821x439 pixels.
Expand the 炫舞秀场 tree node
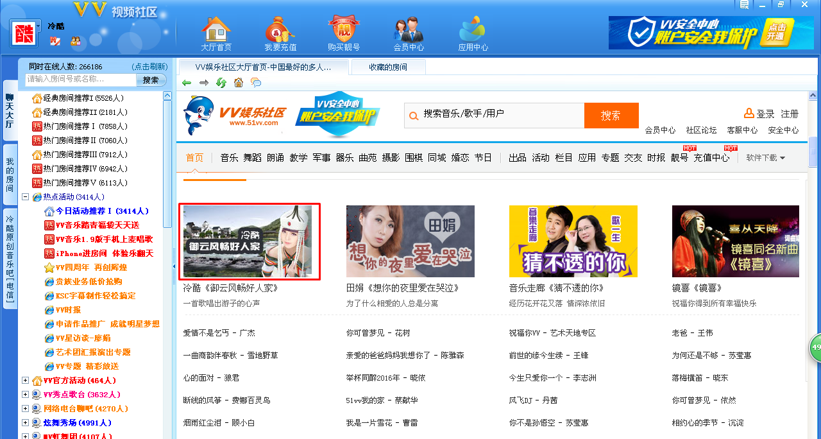pyautogui.click(x=26, y=423)
